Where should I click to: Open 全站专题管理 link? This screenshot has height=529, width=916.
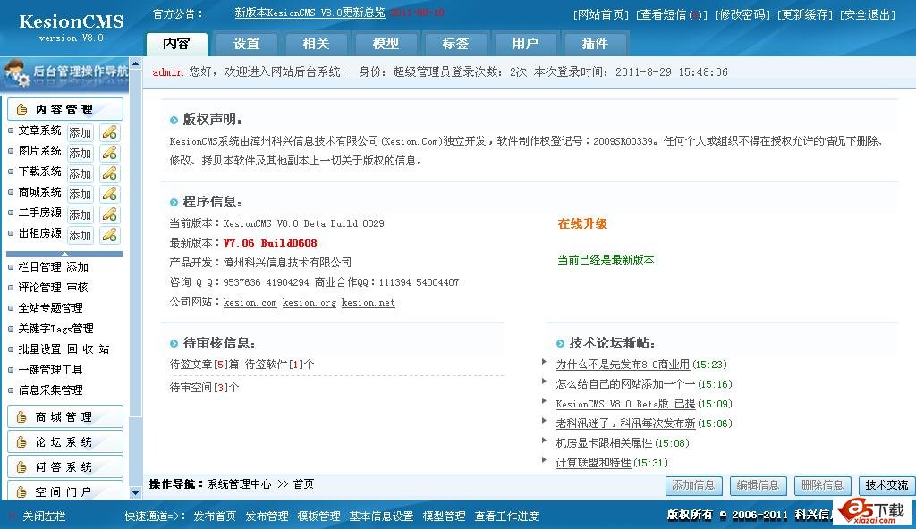coord(50,307)
